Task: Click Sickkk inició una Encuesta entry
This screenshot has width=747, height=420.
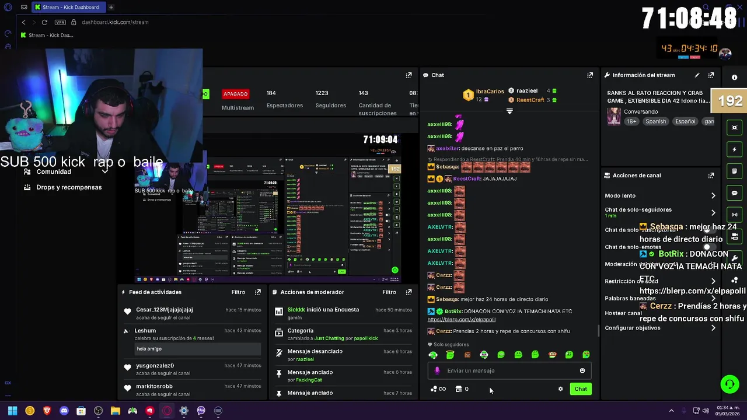Action: pos(344,313)
